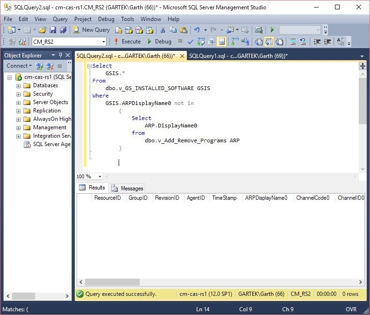This screenshot has width=370, height=315.
Task: Click Specify Values for Template Parameters icon
Action: [340, 42]
